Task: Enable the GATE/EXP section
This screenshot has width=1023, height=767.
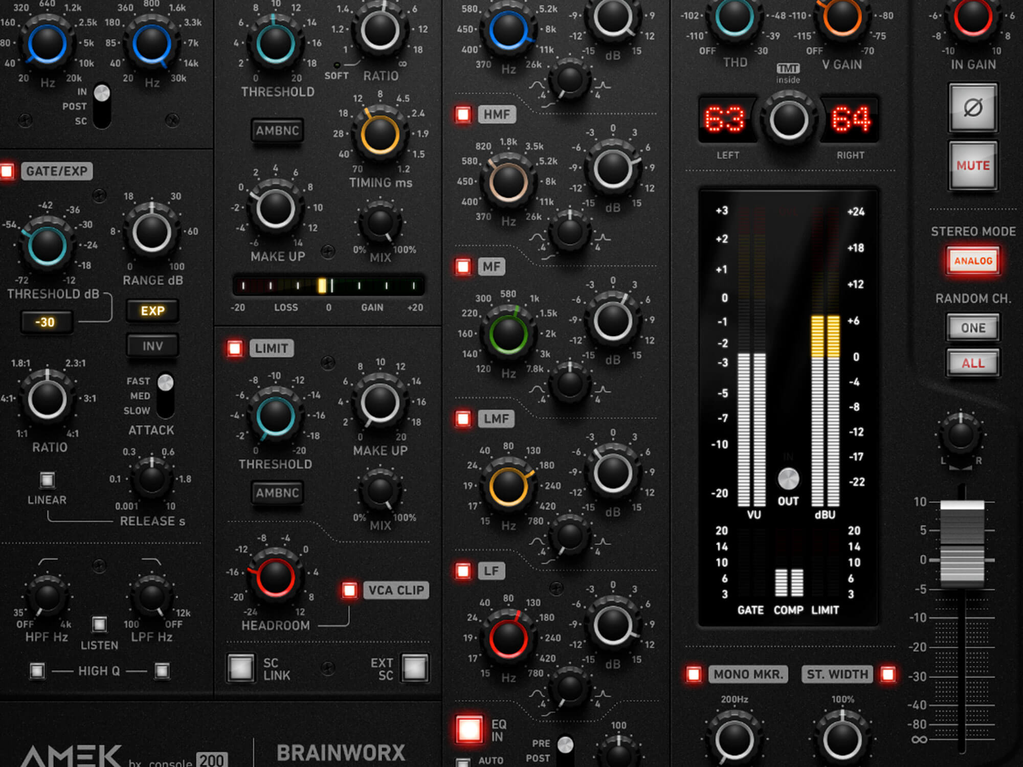Action: point(8,172)
